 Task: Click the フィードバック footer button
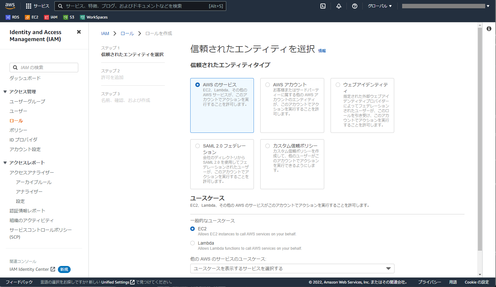point(19,282)
